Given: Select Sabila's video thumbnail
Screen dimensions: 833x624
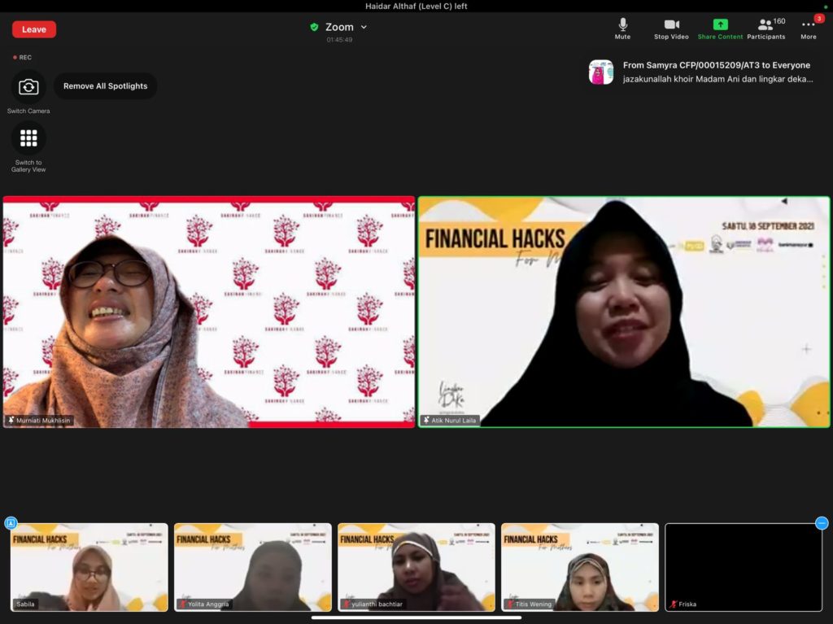Looking at the screenshot, I should pyautogui.click(x=89, y=567).
